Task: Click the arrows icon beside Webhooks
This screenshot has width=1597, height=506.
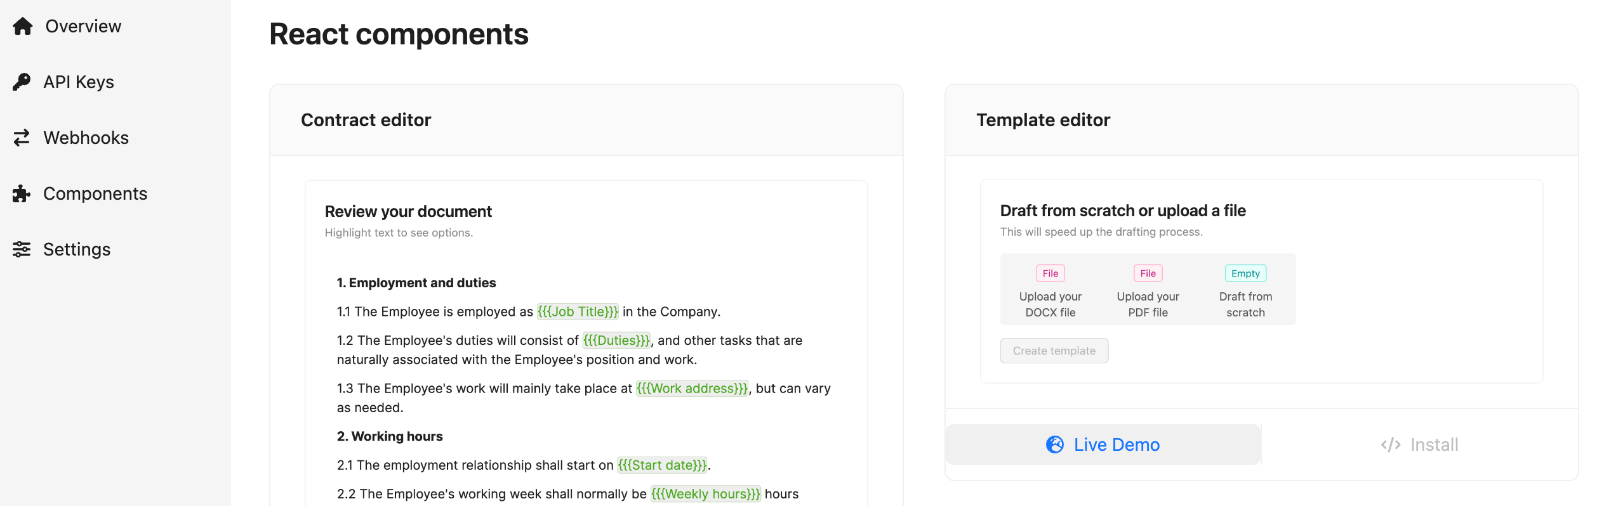Action: coord(22,138)
